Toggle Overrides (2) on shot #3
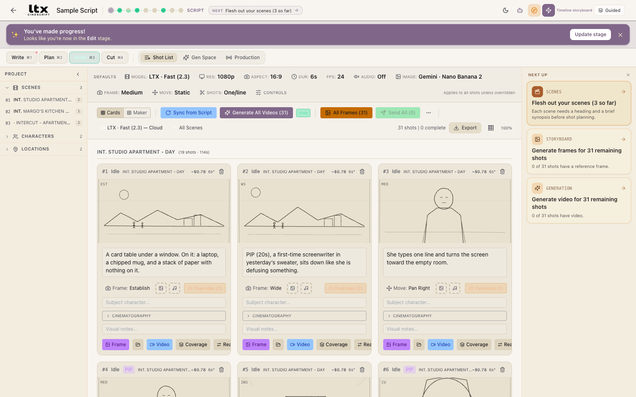 [x=486, y=288]
